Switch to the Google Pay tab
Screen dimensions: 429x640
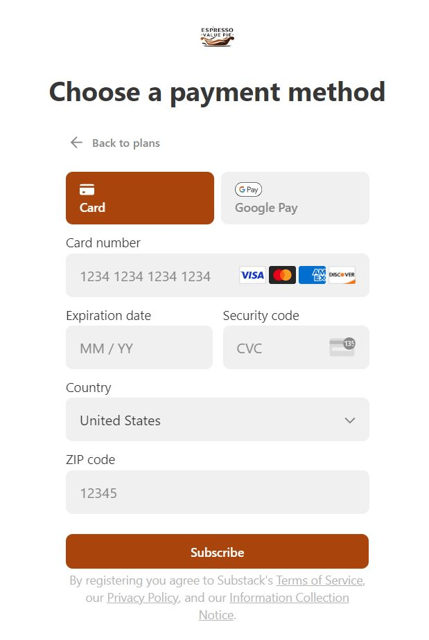pyautogui.click(x=295, y=198)
